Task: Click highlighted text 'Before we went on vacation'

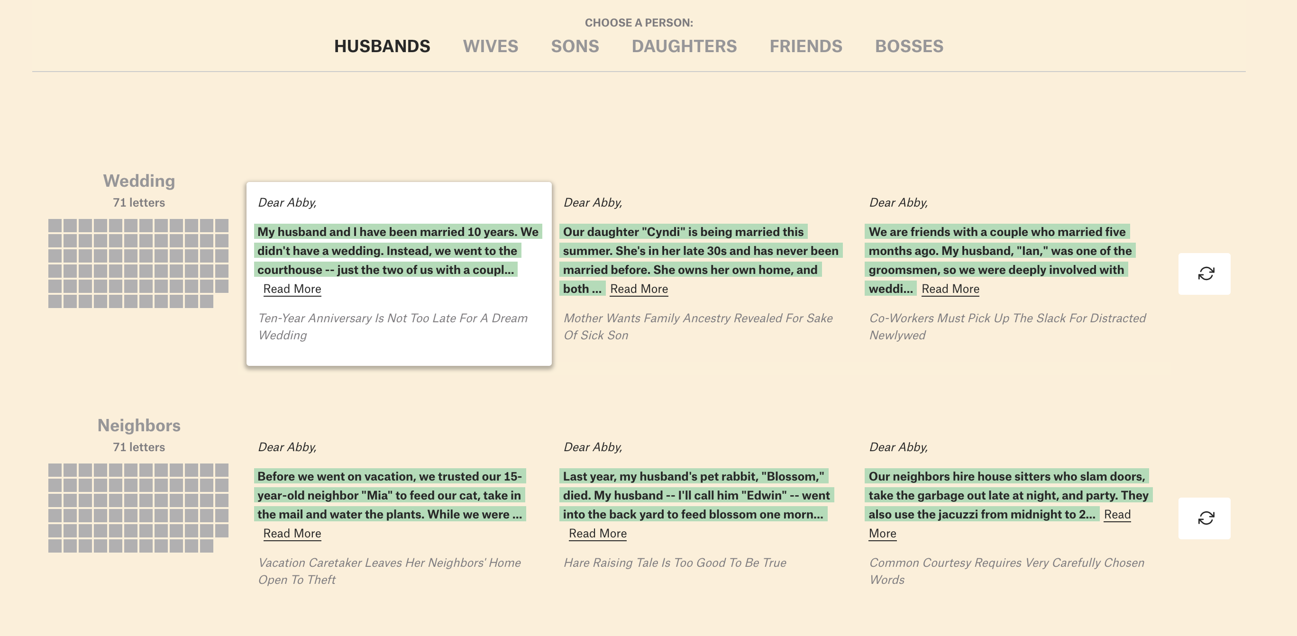Action: click(390, 495)
